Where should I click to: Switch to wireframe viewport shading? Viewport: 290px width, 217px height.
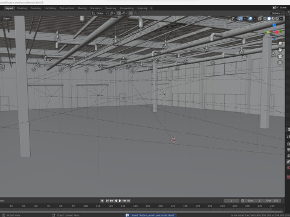(x=265, y=19)
